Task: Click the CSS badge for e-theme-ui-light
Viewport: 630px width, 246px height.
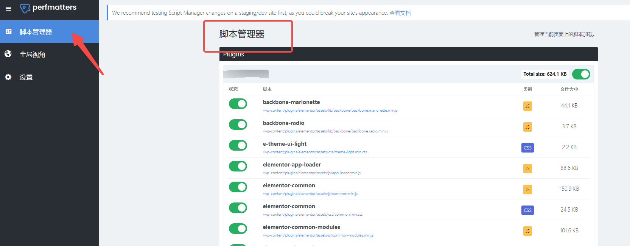Action: (527, 148)
